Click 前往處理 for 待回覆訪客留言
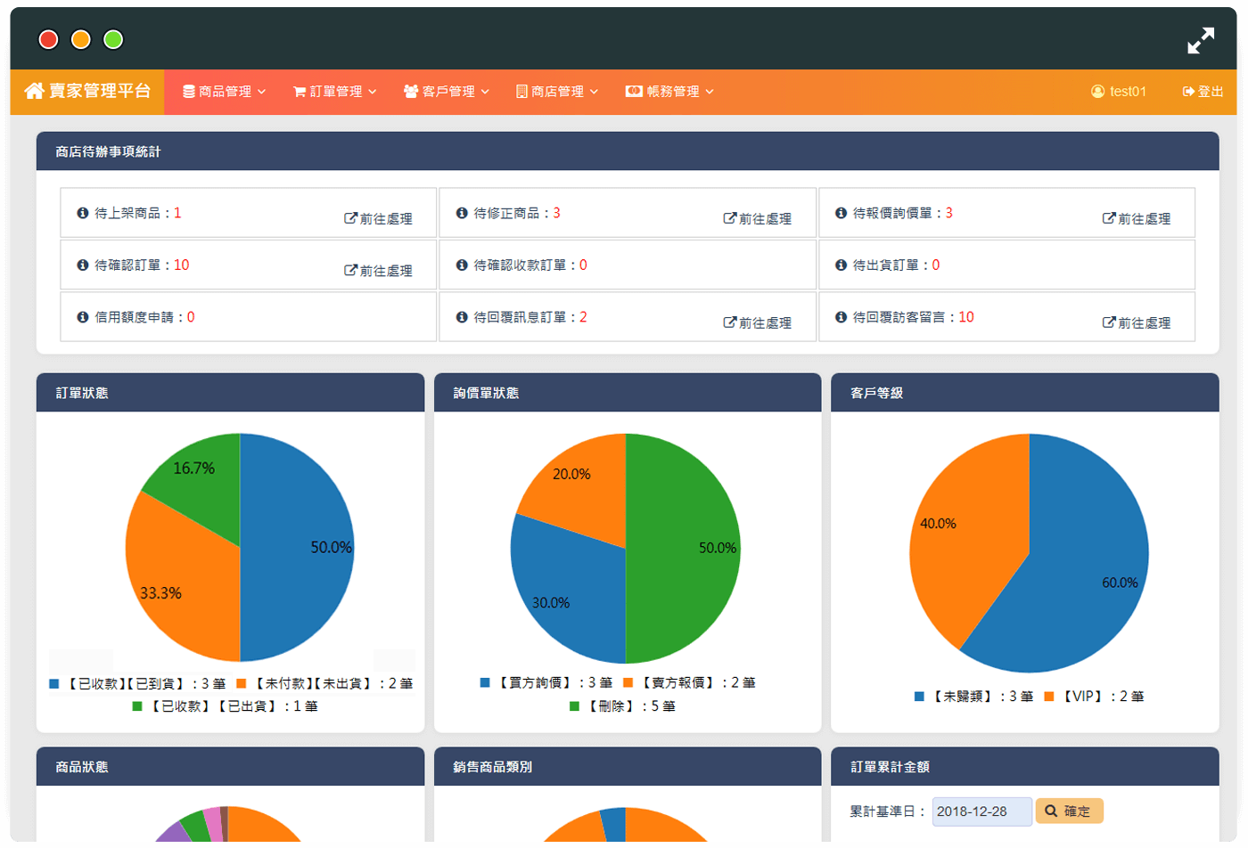The image size is (1248, 848). (1137, 322)
